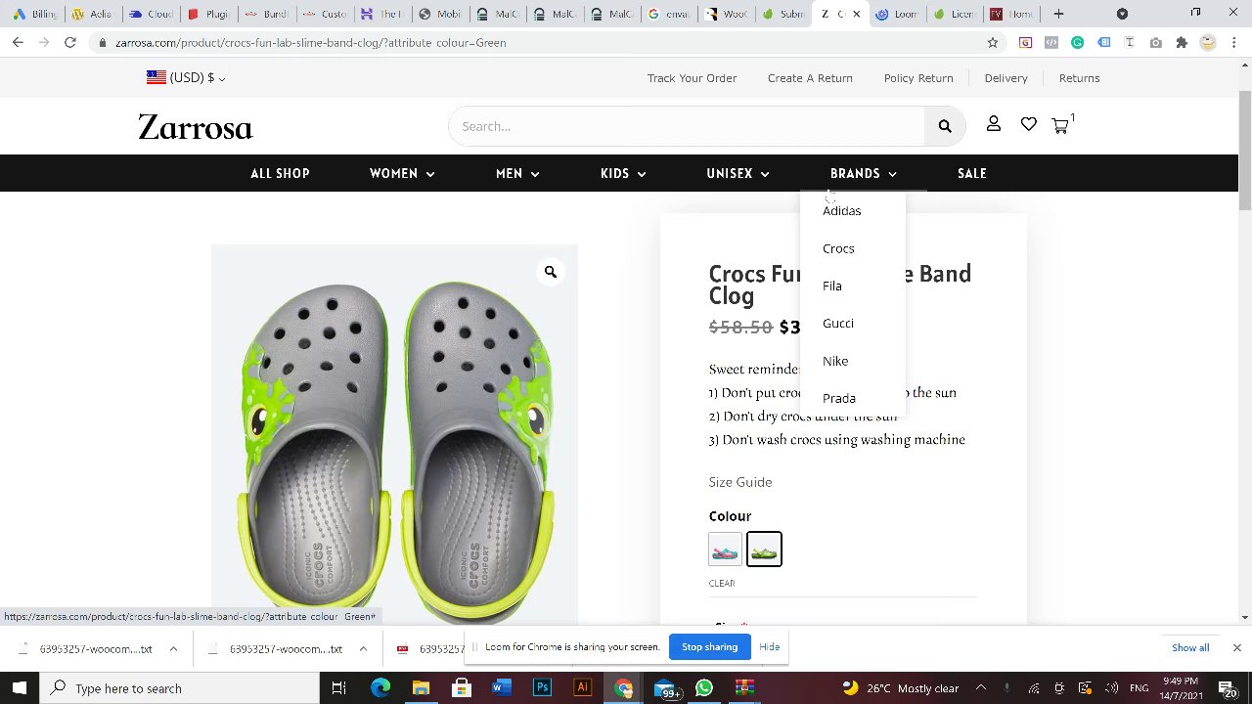Select Gucci from the brands list
Viewport: 1252px width, 704px height.
tap(838, 323)
